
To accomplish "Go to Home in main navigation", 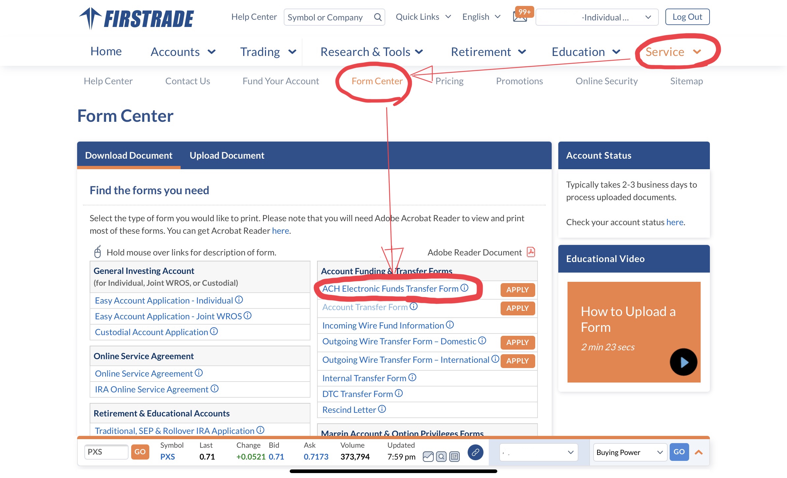I will point(106,51).
